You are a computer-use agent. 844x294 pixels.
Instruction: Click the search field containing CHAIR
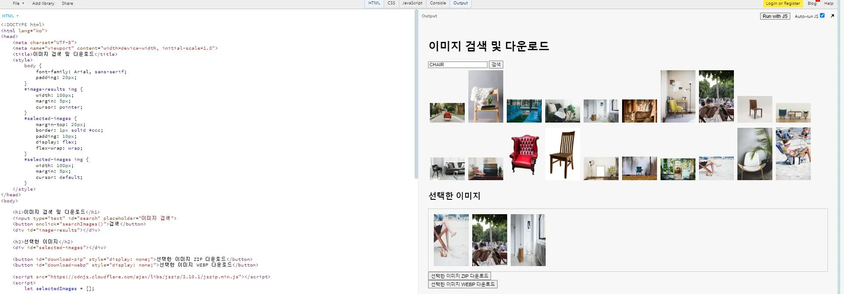pos(457,65)
